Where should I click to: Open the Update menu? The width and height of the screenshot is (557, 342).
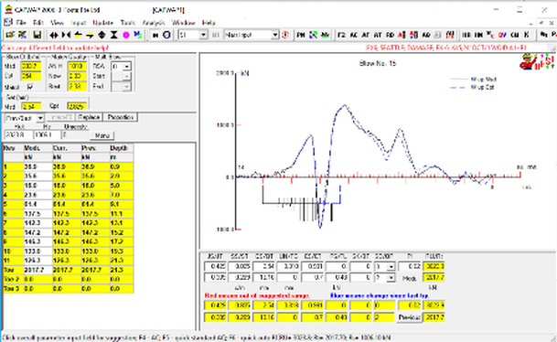[x=102, y=22]
